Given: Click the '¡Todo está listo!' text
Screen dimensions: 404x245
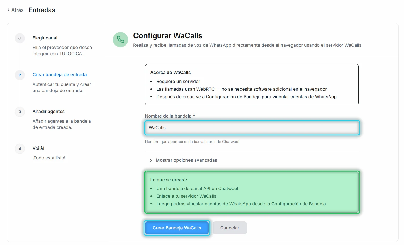Looking at the screenshot, I should (x=49, y=158).
